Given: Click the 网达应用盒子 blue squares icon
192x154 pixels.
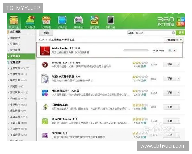Looking at the screenshot, I should pyautogui.click(x=45, y=93).
